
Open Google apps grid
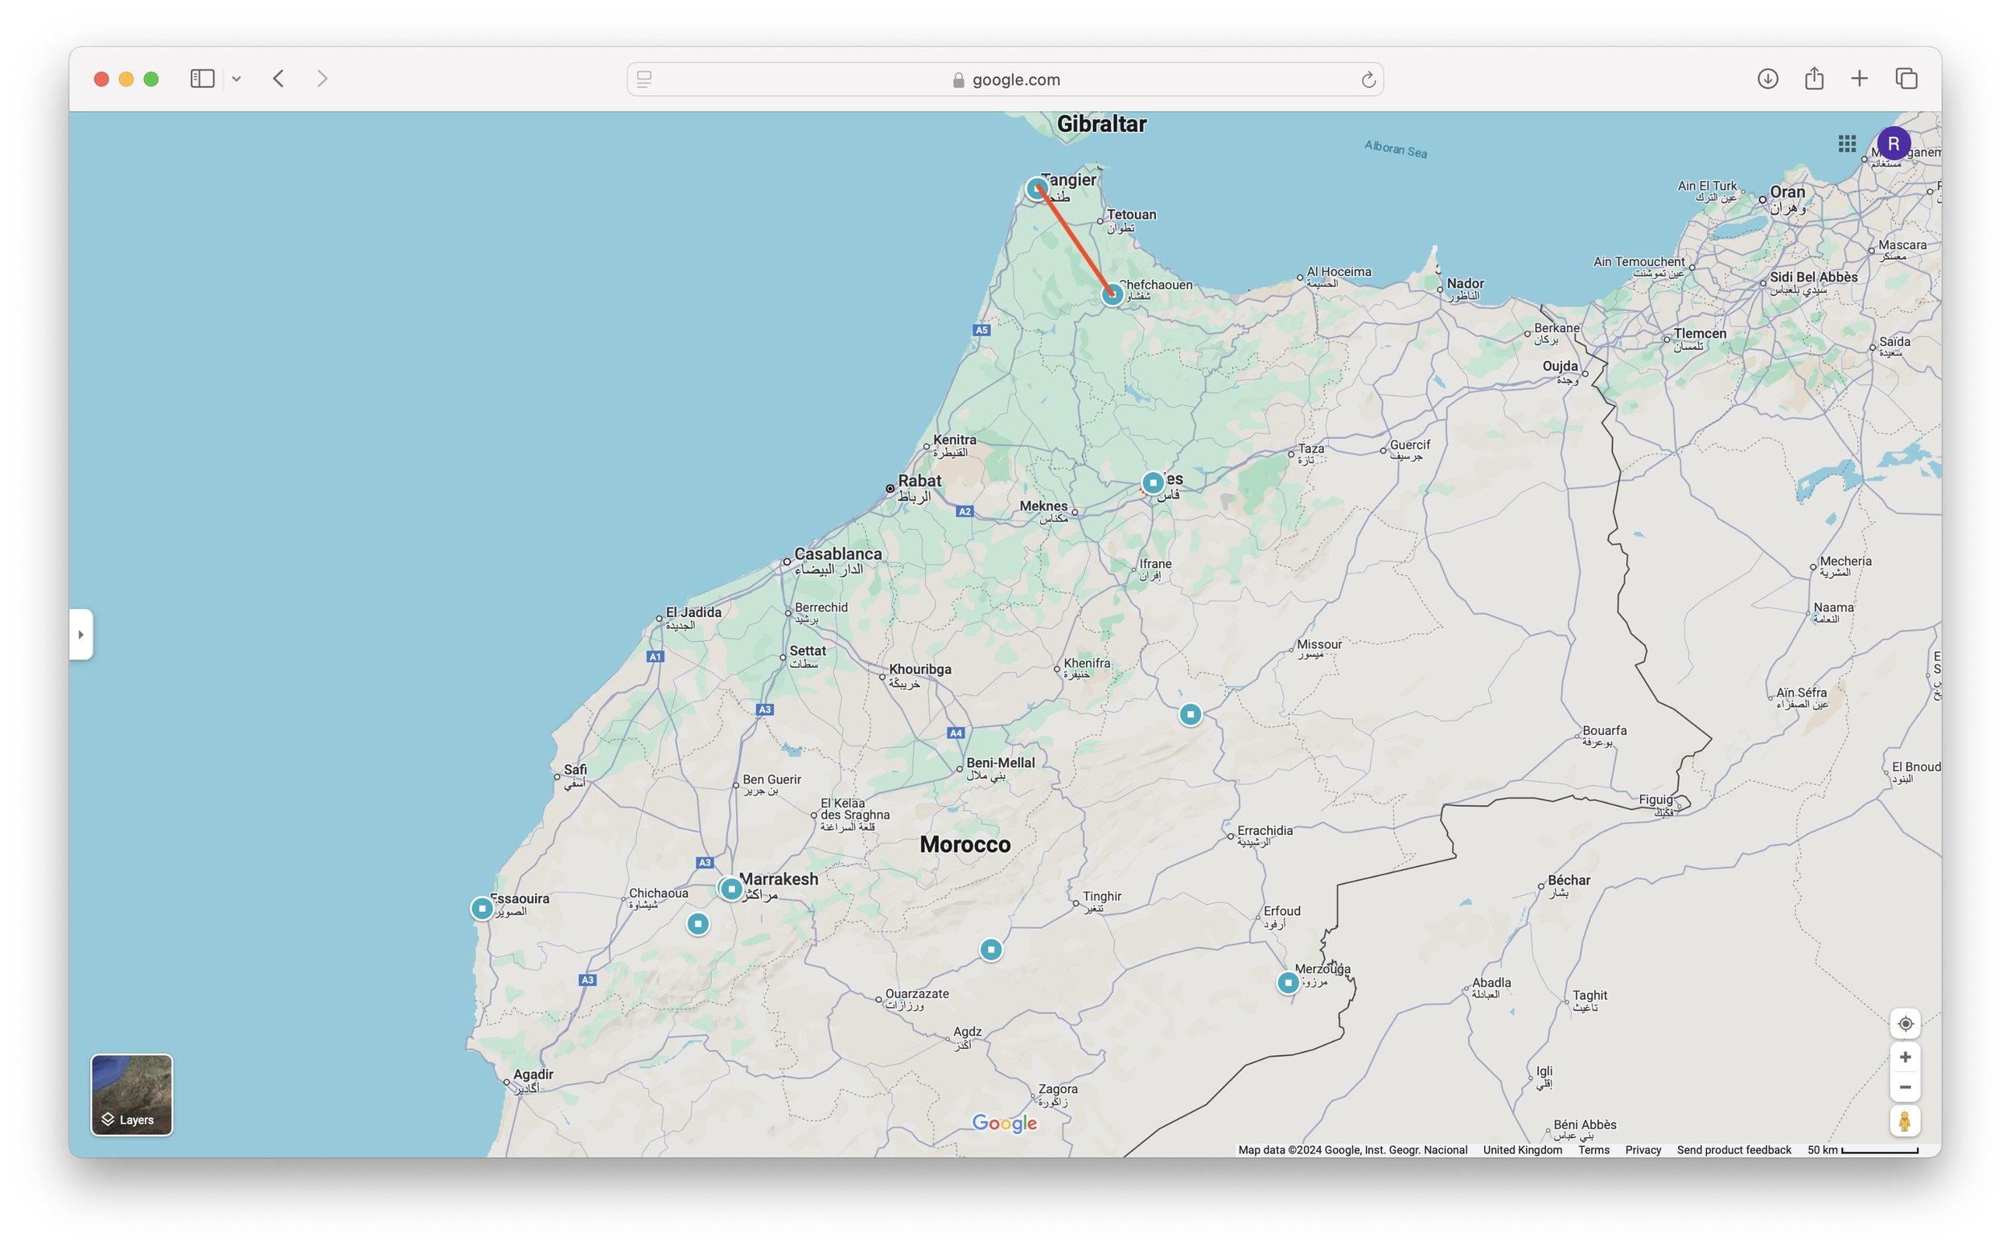click(1847, 144)
